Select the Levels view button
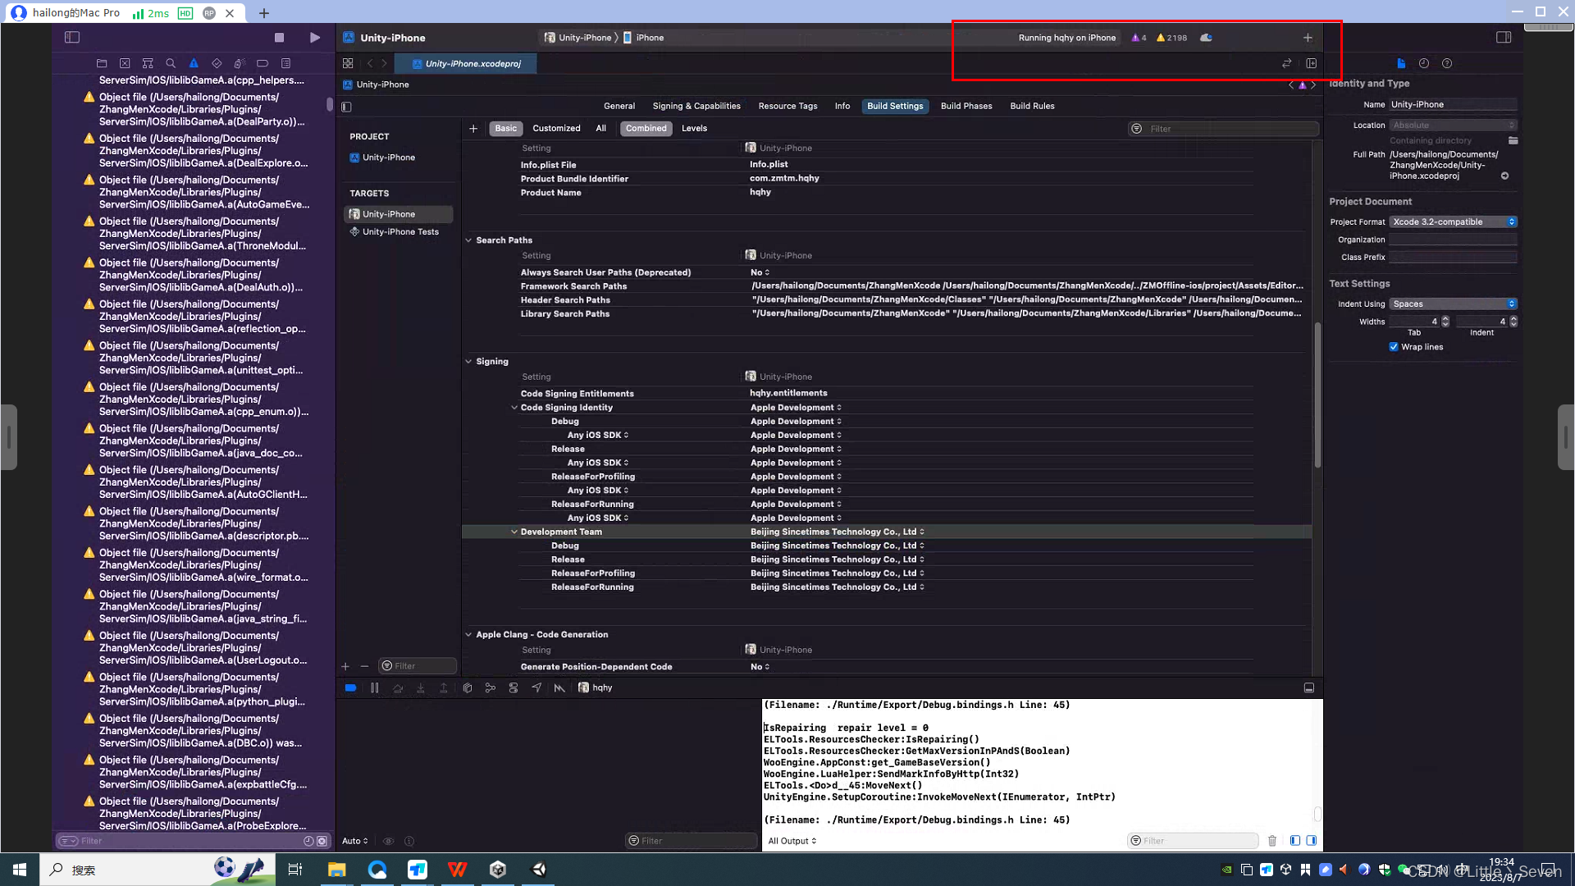Viewport: 1575px width, 886px height. 694,129
